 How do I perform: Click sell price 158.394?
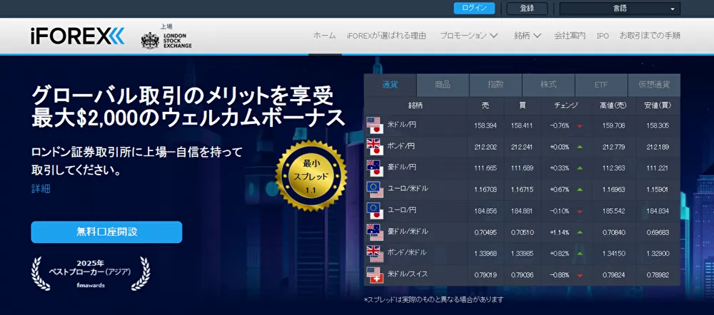tap(486, 126)
